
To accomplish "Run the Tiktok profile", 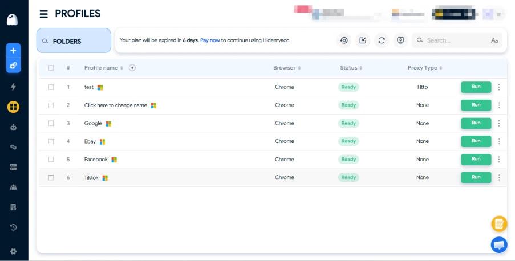I will click(x=476, y=177).
